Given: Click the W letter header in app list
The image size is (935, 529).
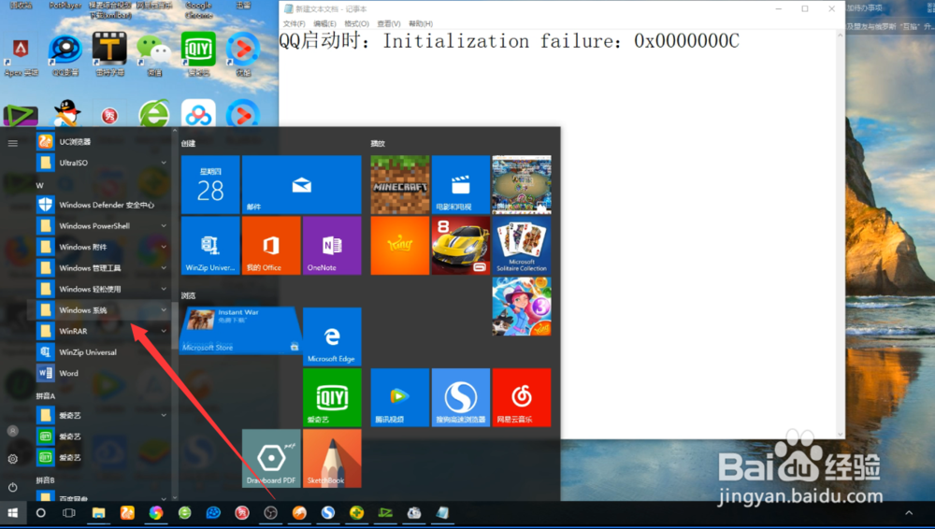Looking at the screenshot, I should 40,185.
